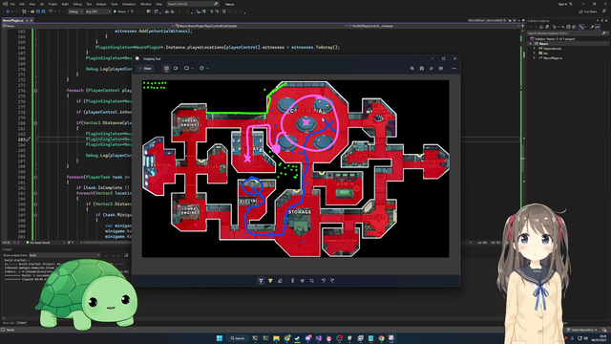Open the Extensions menu in Visual Studio
The width and height of the screenshot is (611, 344).
[129, 4]
